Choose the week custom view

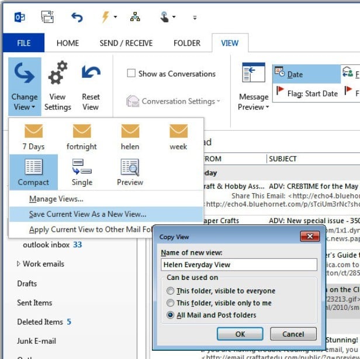(178, 137)
